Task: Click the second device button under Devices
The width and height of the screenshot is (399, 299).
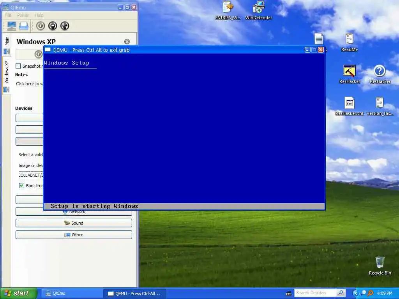Action: click(30, 130)
